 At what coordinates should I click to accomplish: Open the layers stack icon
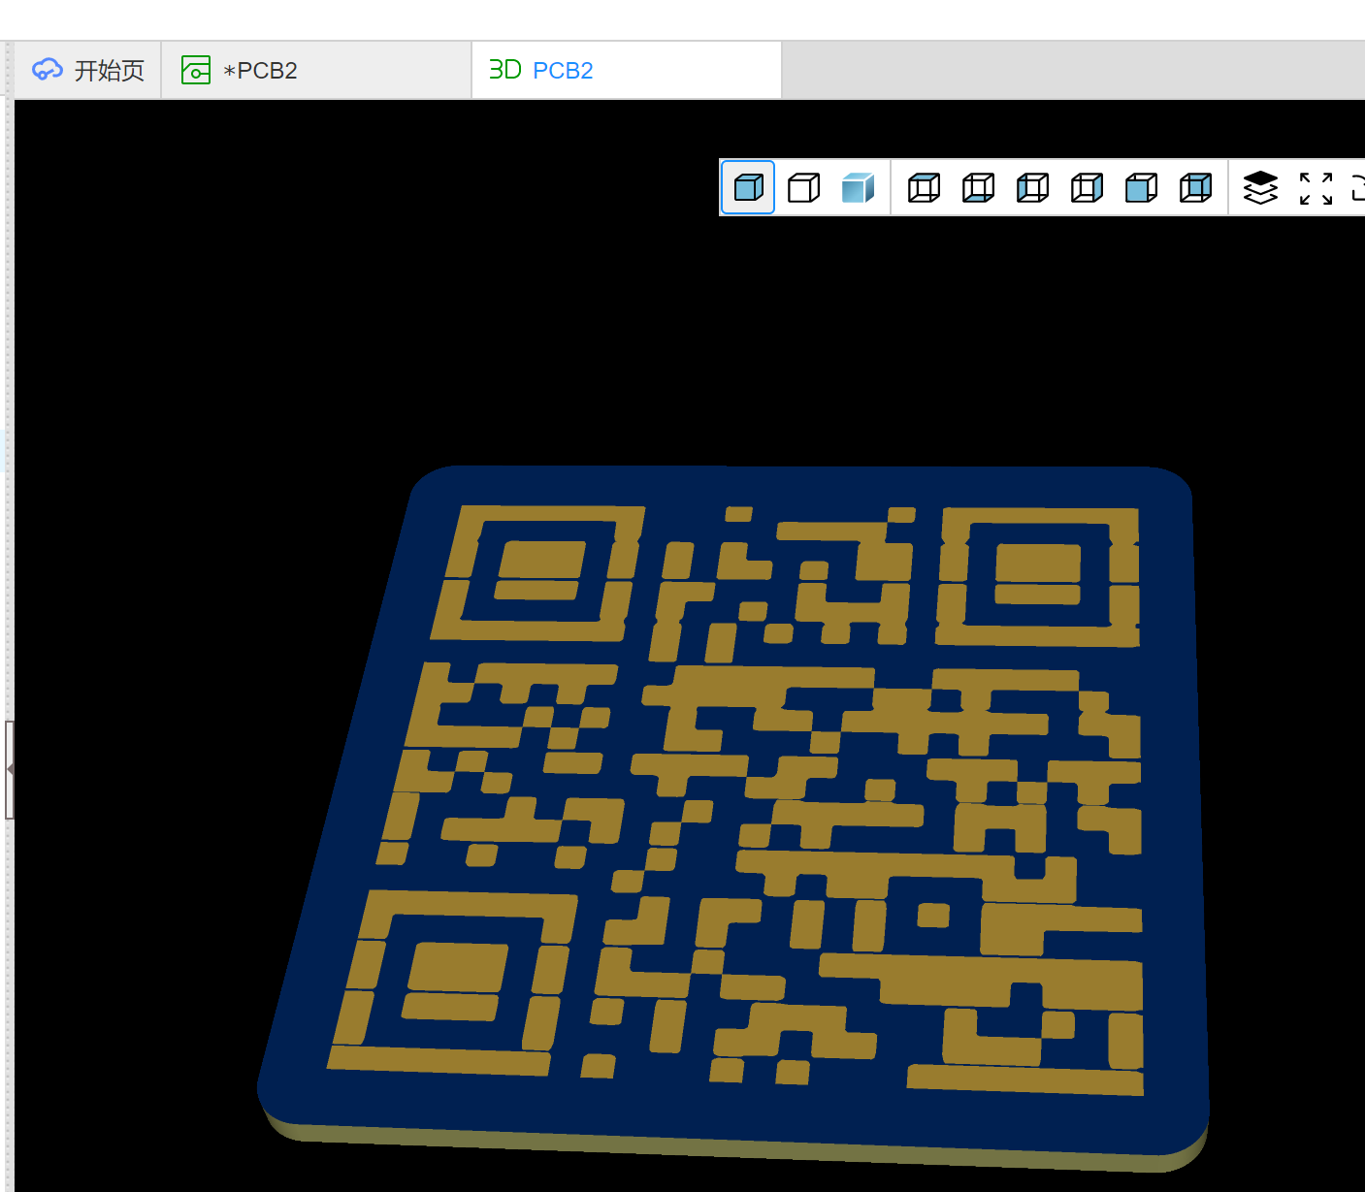click(1260, 187)
